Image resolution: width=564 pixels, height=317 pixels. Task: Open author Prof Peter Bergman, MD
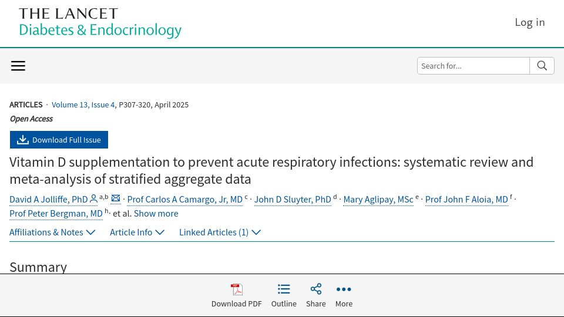(56, 214)
